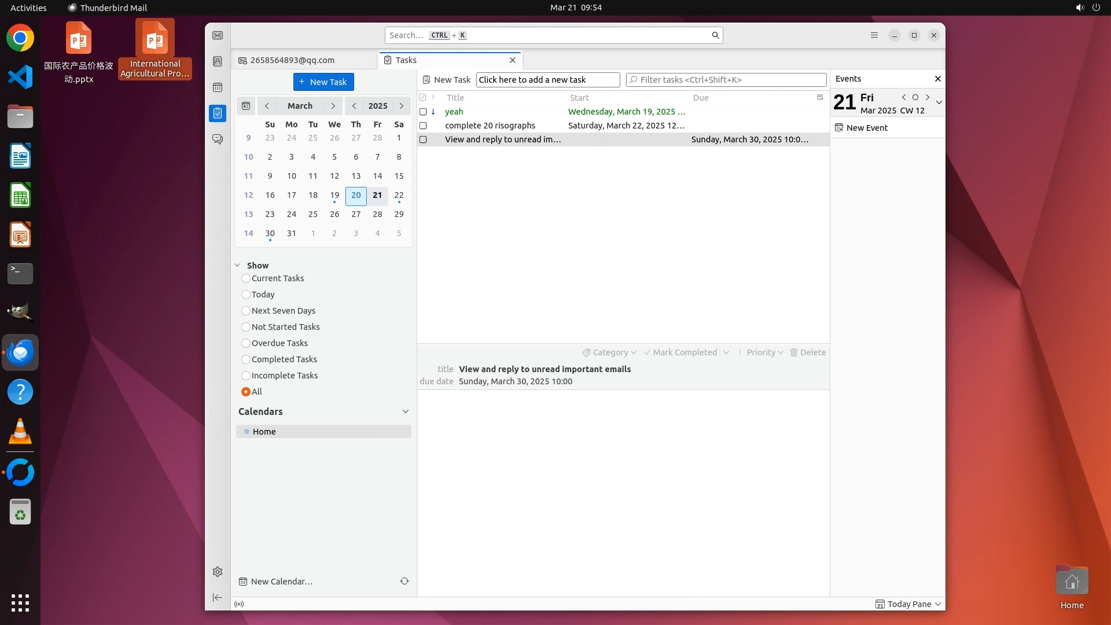This screenshot has width=1111, height=625.
Task: Expand the Category dropdown
Action: [x=609, y=352]
